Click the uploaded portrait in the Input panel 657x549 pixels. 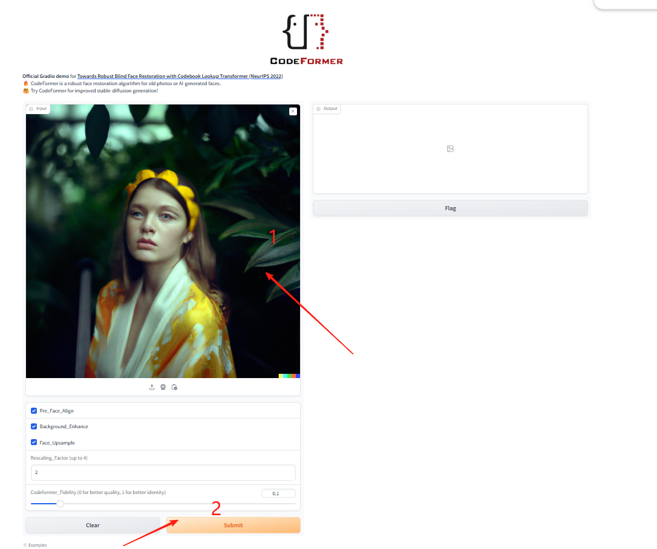tap(163, 241)
